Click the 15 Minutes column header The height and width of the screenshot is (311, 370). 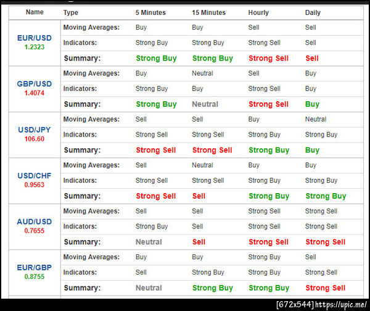209,12
